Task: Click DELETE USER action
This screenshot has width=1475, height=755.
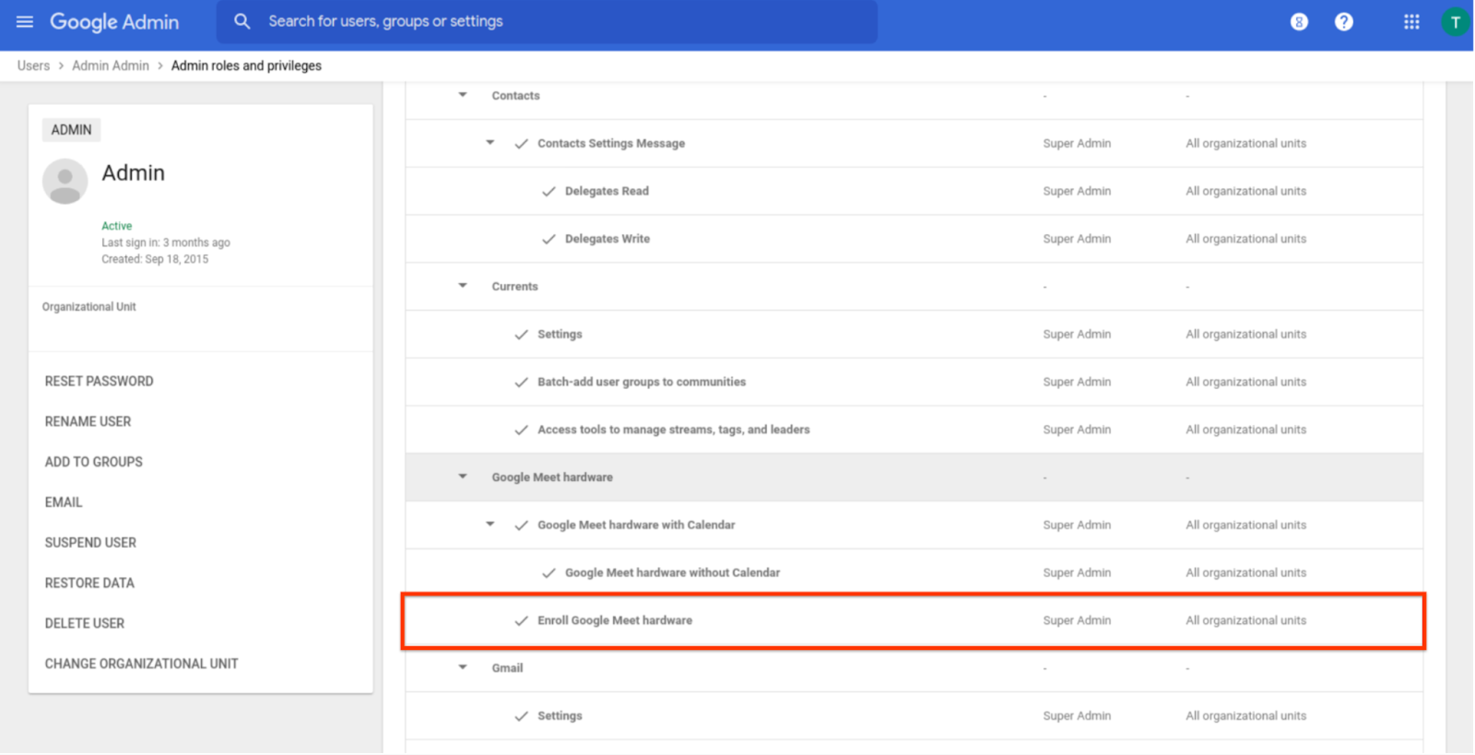Action: [x=84, y=623]
